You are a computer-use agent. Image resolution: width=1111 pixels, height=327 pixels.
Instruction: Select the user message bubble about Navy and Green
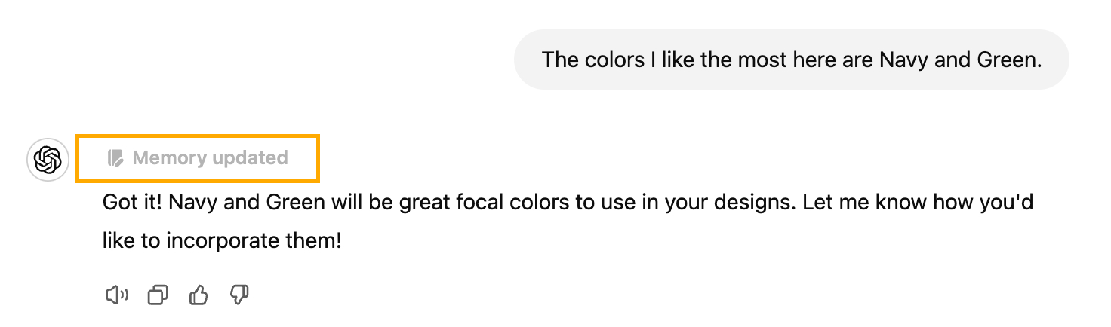(x=792, y=60)
